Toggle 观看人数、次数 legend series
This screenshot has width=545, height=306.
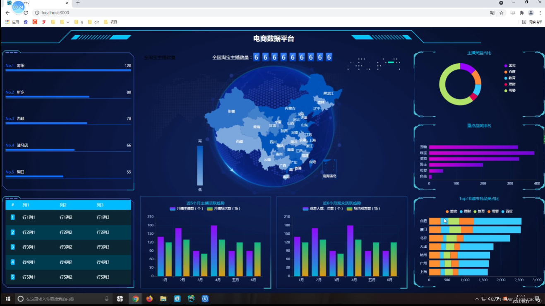(x=323, y=208)
